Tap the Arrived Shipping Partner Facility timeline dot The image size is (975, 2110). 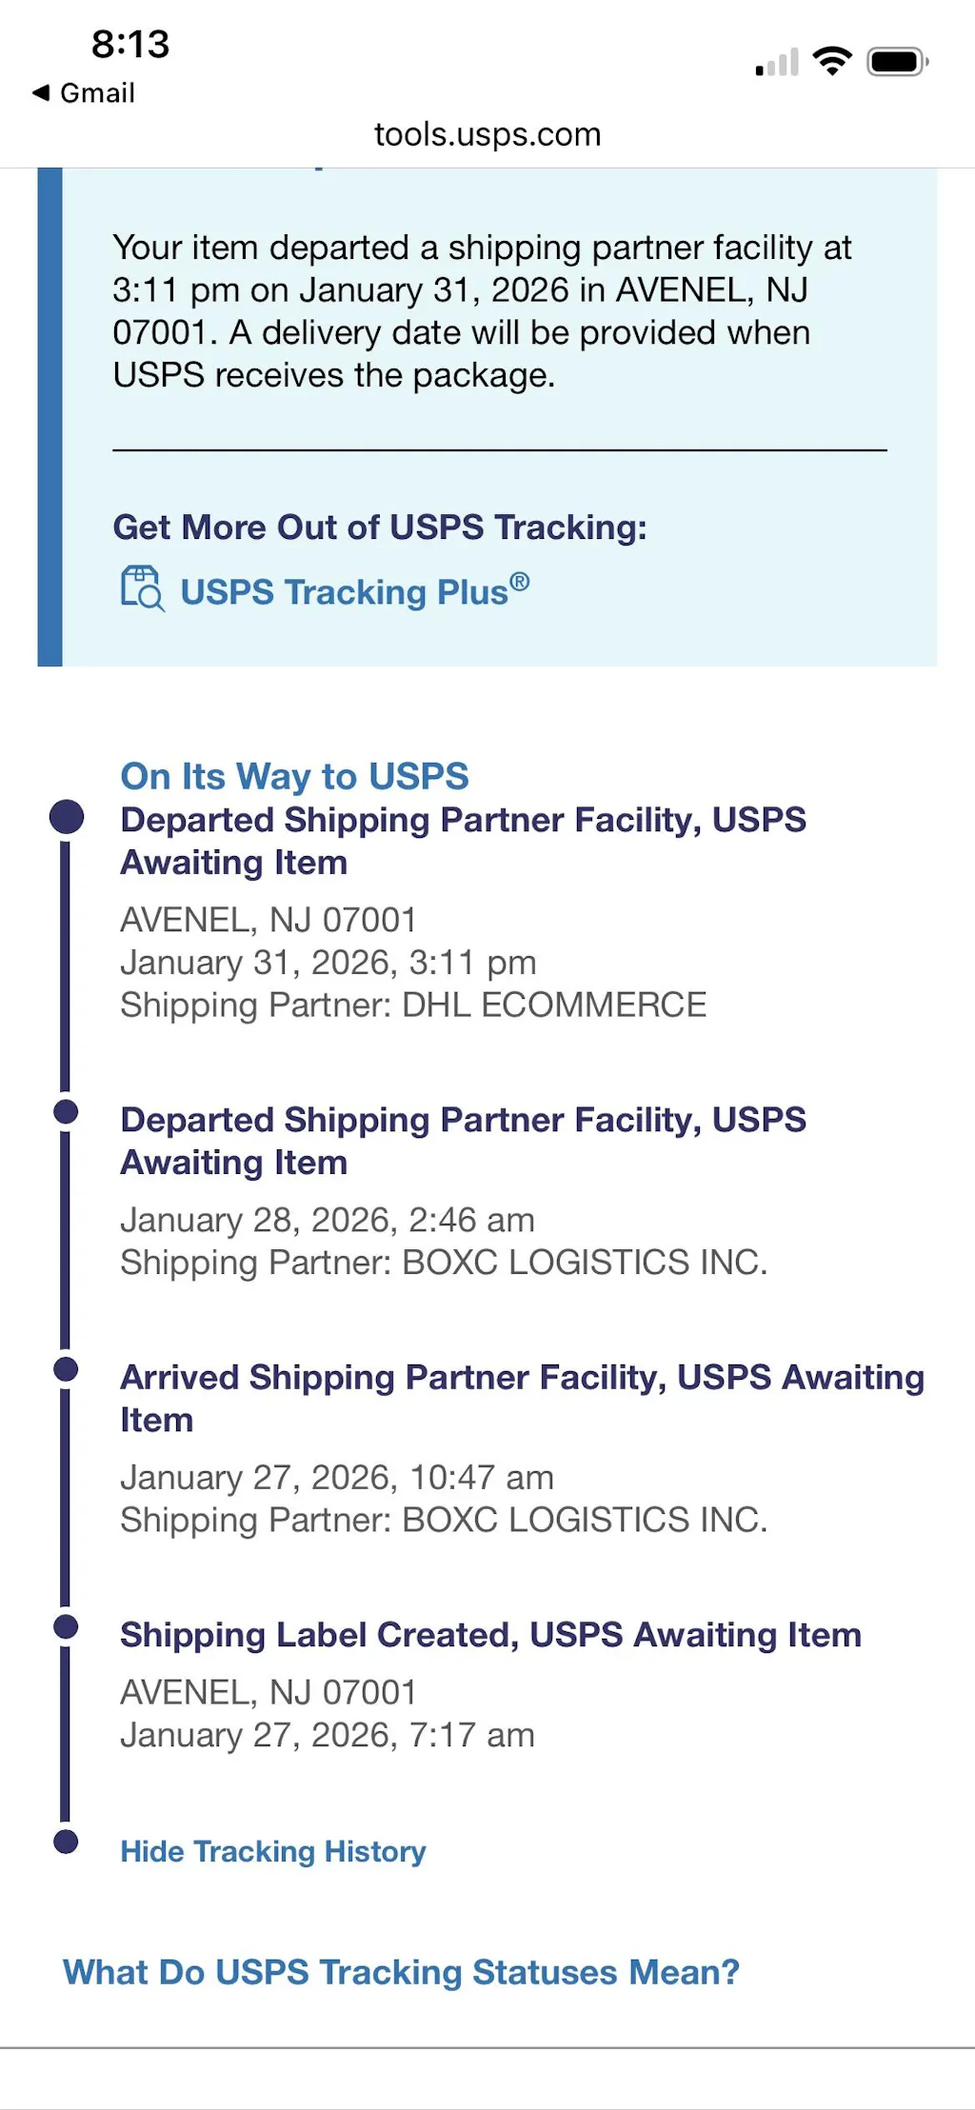[x=66, y=1369]
